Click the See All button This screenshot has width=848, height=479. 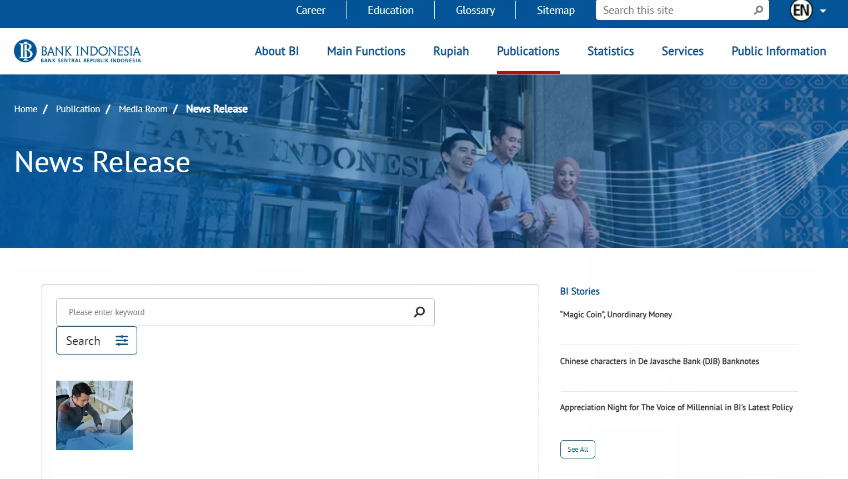(578, 449)
